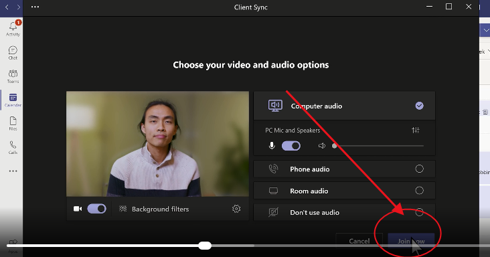
Task: Minimize the Client Sync window
Action: click(x=429, y=7)
